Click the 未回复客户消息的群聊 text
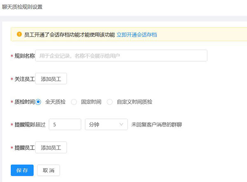Image resolution: width=247 pixels, height=182 pixels. coord(156,124)
